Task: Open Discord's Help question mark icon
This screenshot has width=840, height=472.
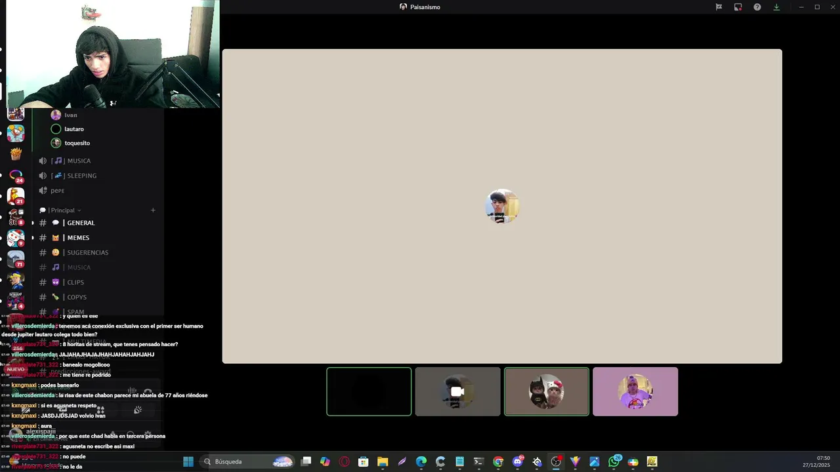Action: (757, 7)
